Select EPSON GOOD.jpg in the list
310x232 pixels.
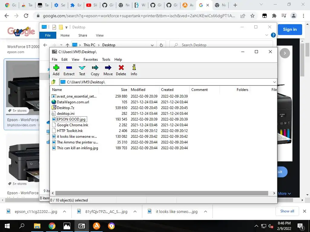(x=120, y=119)
